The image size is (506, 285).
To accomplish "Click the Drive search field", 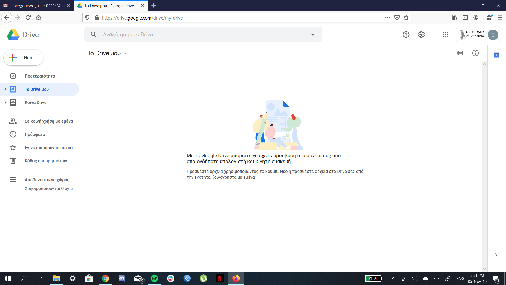I will pyautogui.click(x=200, y=35).
